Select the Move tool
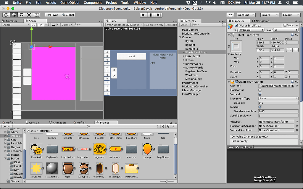303x189 pixels. coord(14,15)
